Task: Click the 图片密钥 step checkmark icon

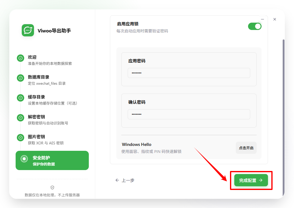Action: [x=21, y=138]
